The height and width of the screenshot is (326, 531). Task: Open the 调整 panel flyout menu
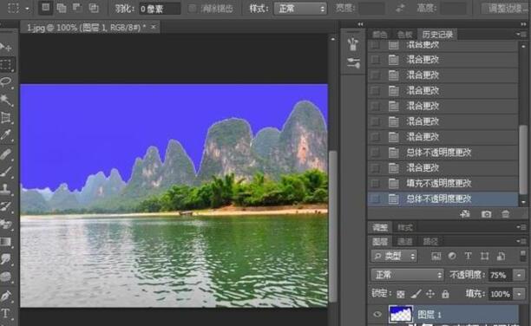coord(521,227)
